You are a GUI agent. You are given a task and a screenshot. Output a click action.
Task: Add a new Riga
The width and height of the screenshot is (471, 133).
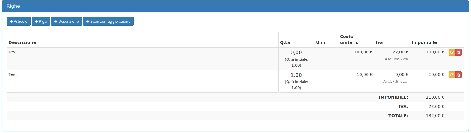[x=41, y=22]
